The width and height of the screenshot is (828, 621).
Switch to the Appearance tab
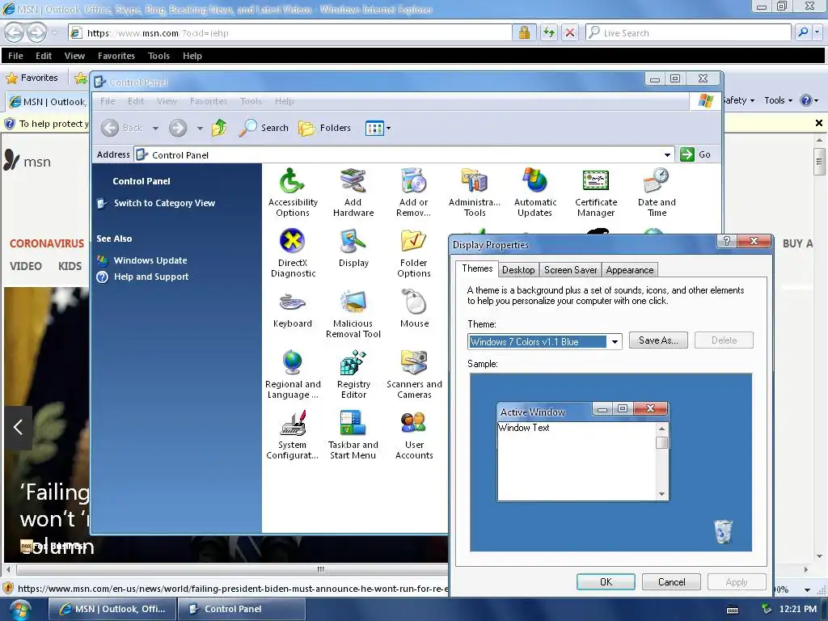coord(629,270)
